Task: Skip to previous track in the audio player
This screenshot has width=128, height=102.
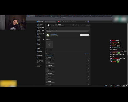Action: tap(47, 25)
